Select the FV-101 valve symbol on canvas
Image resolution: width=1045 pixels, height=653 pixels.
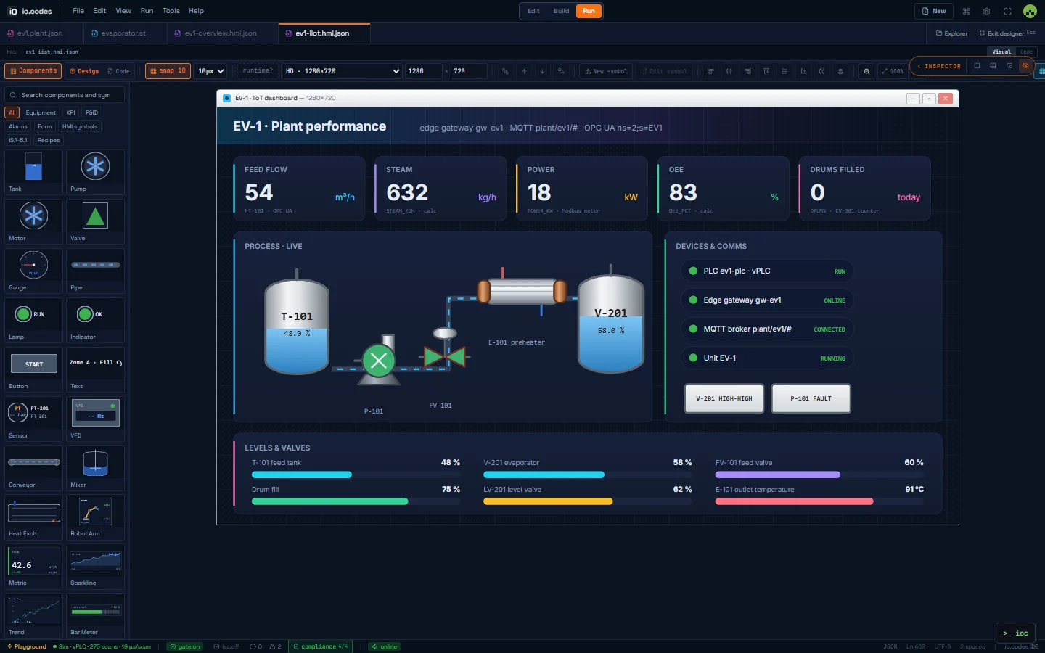pos(445,350)
